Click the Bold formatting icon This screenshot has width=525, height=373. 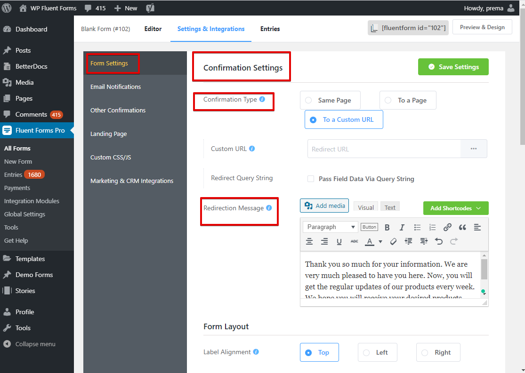387,228
